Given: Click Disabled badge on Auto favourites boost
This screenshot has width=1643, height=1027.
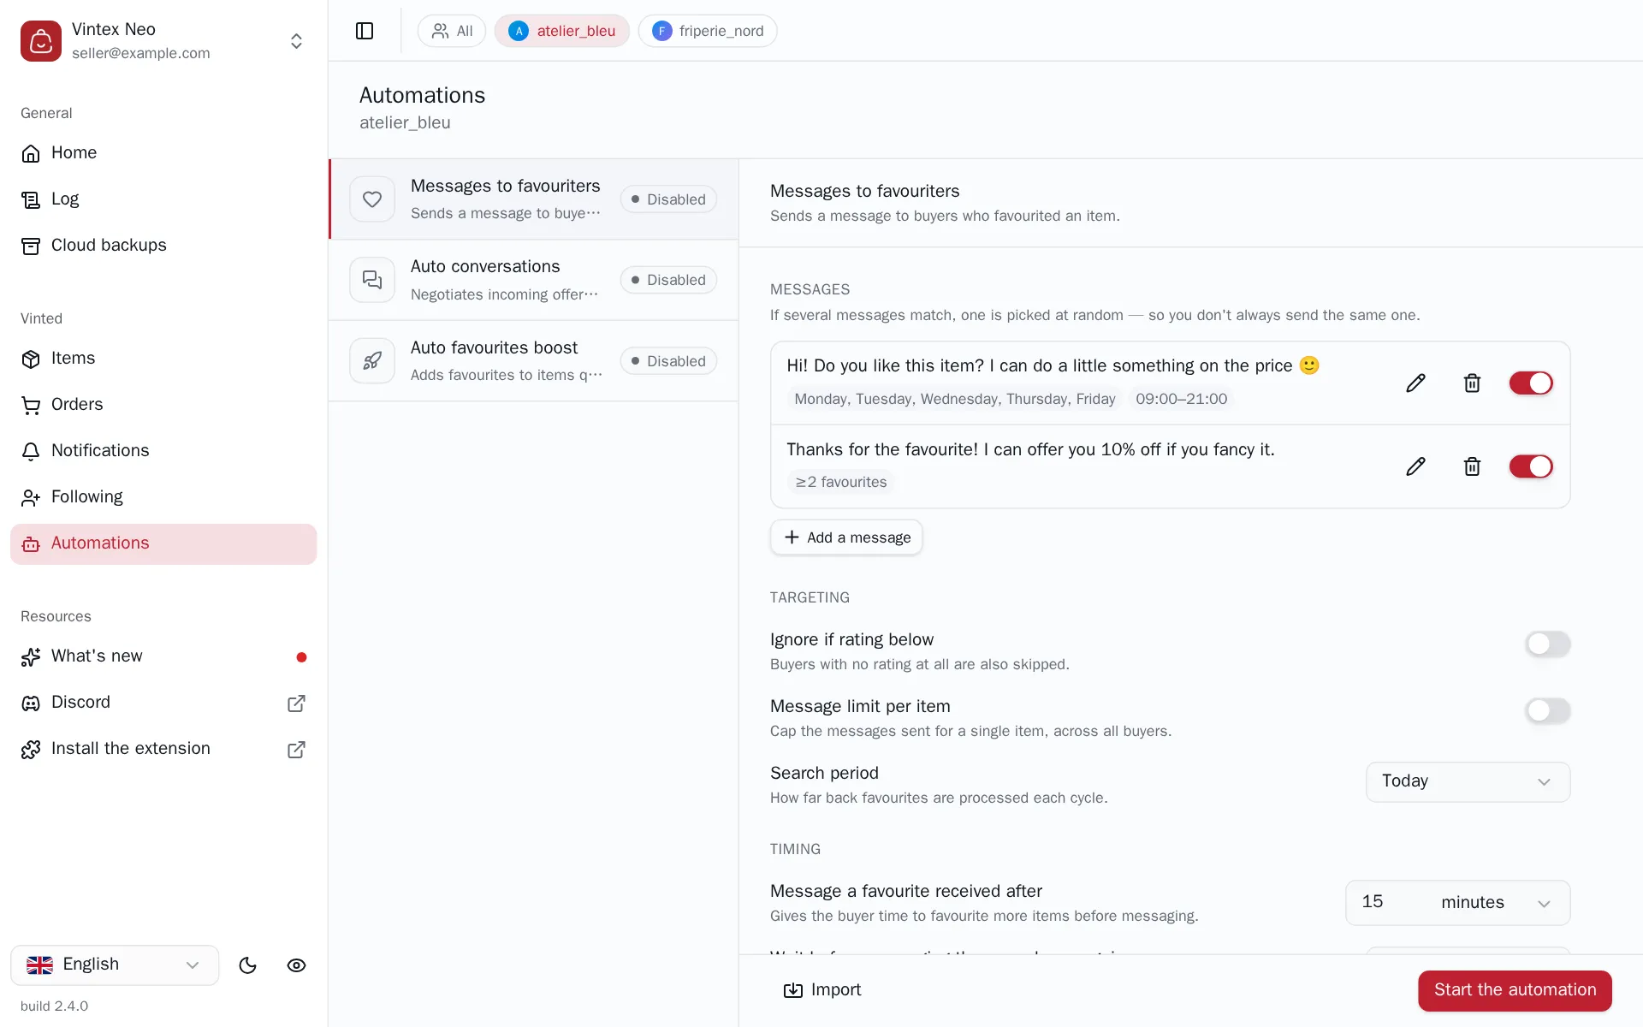Looking at the screenshot, I should 668,361.
